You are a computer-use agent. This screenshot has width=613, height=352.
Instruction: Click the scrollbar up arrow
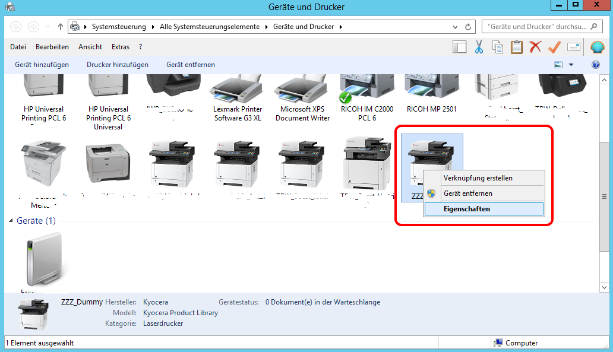(604, 80)
